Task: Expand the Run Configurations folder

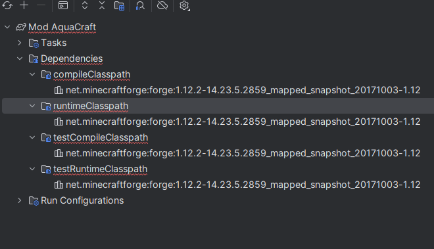Action: point(19,200)
